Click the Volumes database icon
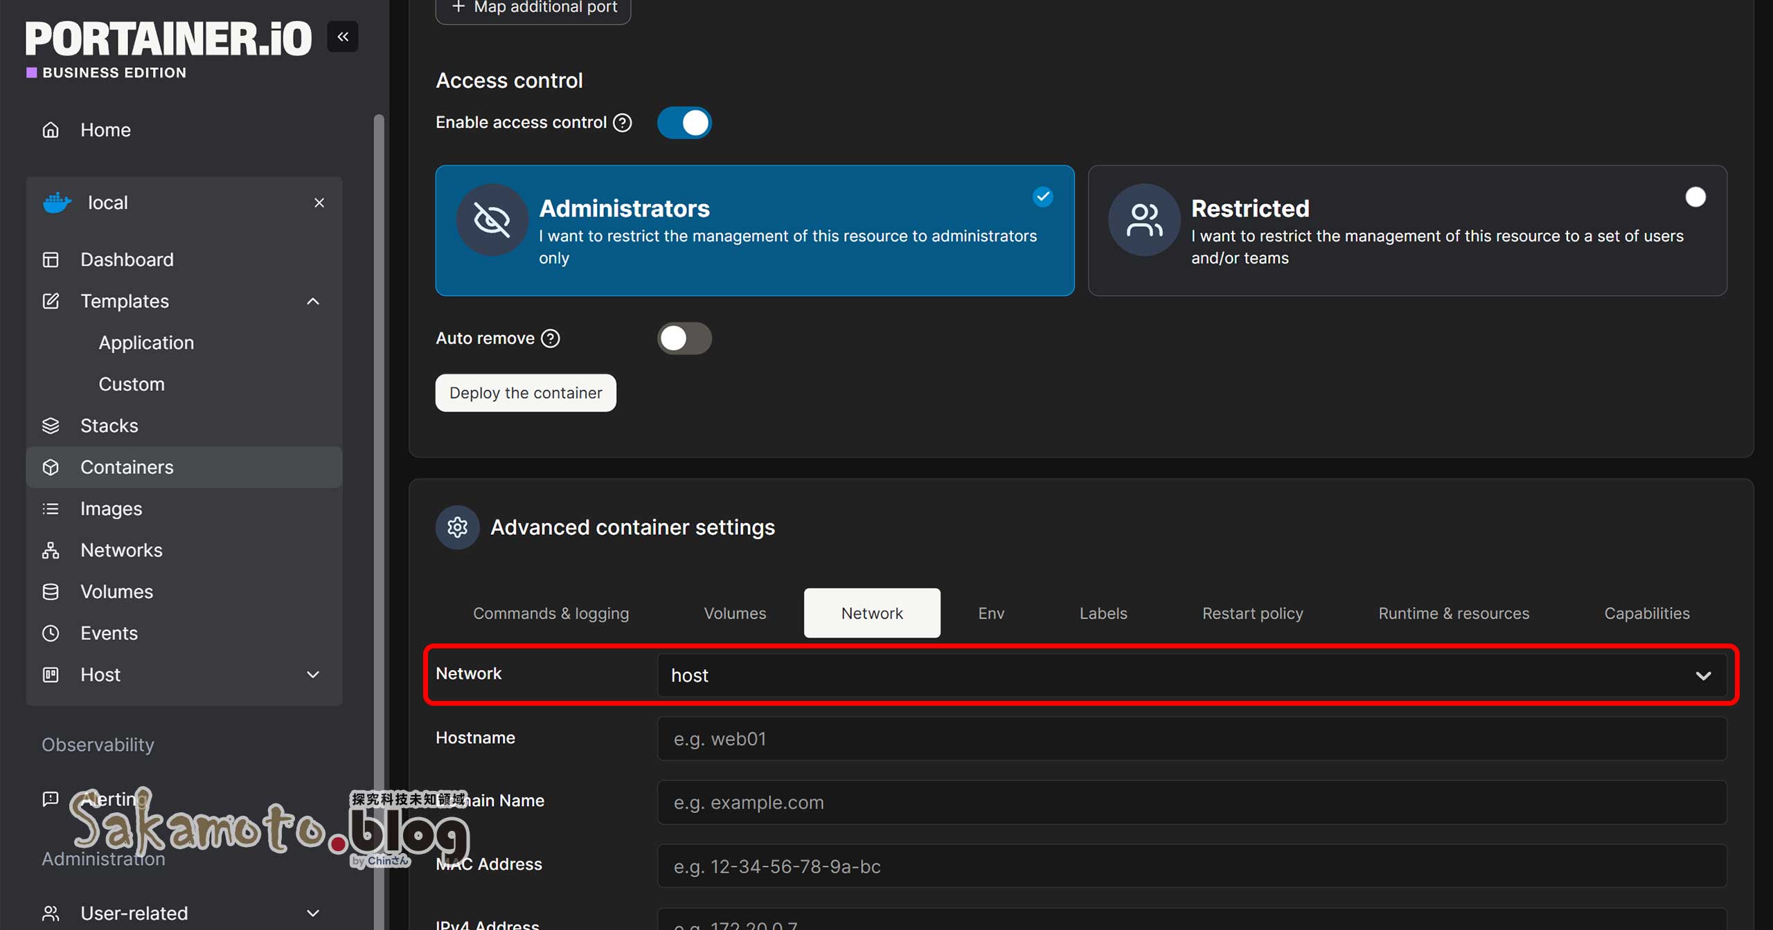This screenshot has height=930, width=1773. point(51,592)
